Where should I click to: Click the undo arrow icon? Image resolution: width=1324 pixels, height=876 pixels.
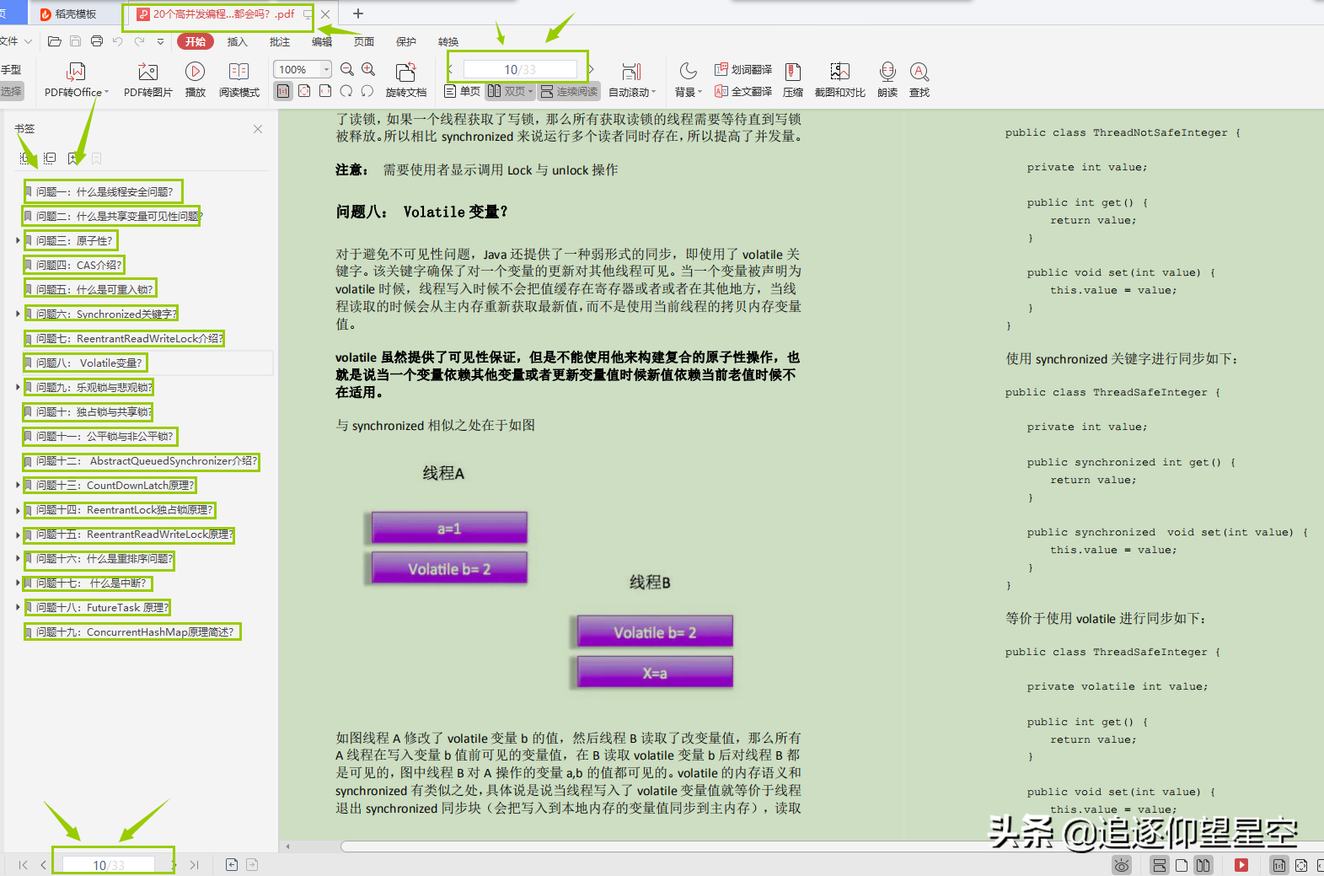118,41
